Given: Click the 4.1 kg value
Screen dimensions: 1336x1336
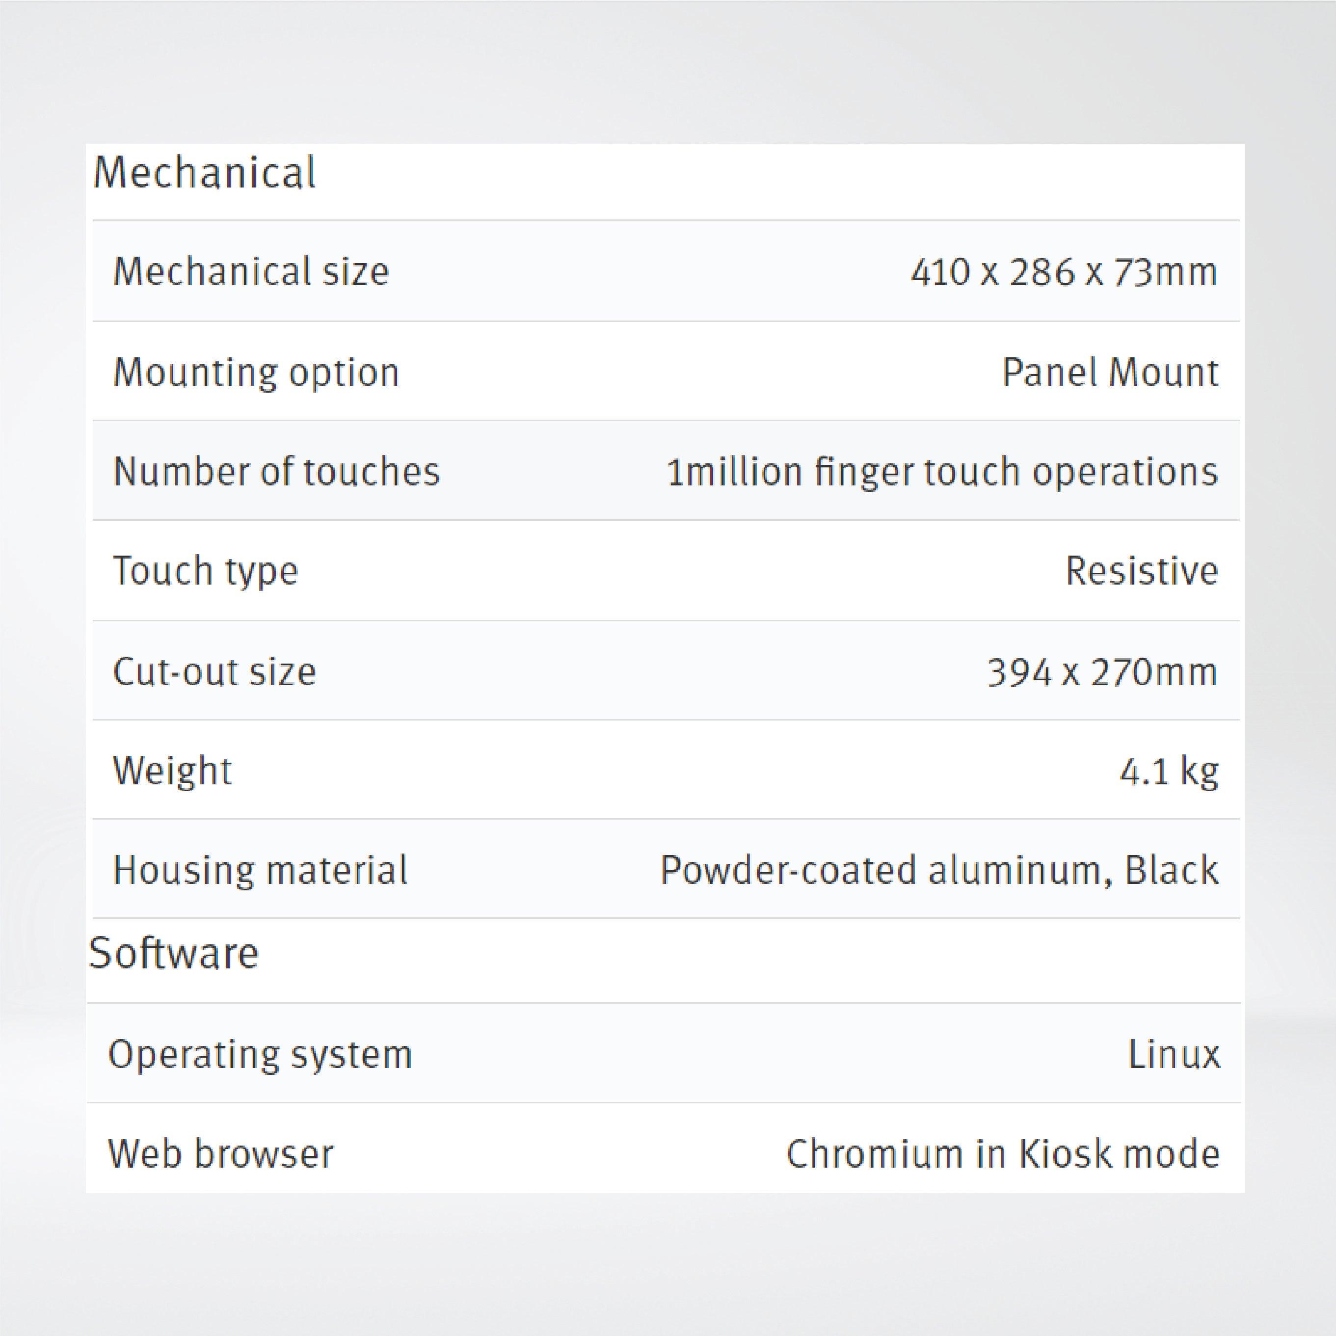Looking at the screenshot, I should click(x=1169, y=771).
